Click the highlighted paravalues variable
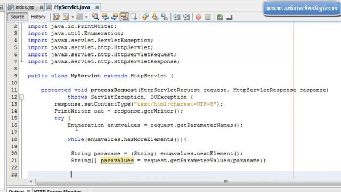Viewport: 341px width, 192px height. 117,161
